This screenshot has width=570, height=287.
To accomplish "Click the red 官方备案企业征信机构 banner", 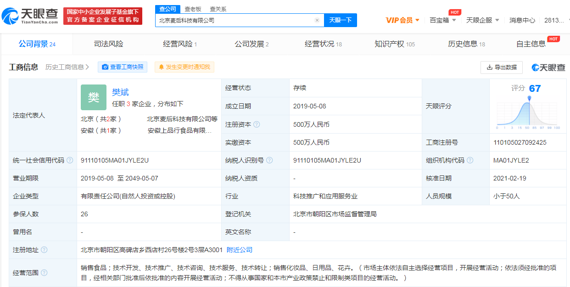I will (103, 16).
